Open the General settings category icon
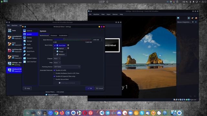The image size is (207, 116). point(25,31)
